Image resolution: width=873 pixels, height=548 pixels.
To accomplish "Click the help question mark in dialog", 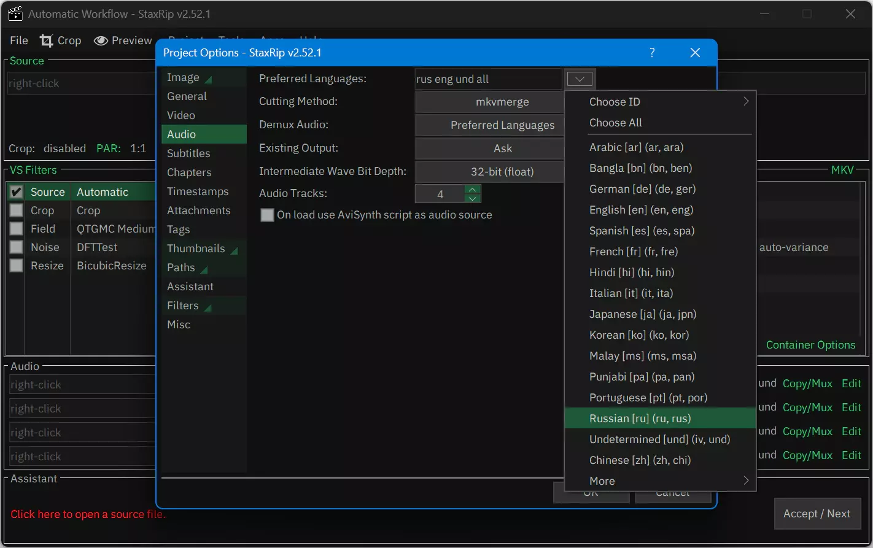I will [x=652, y=53].
